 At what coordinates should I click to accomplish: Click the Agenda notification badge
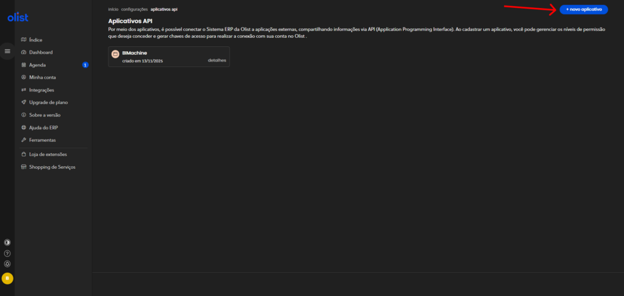click(x=85, y=65)
